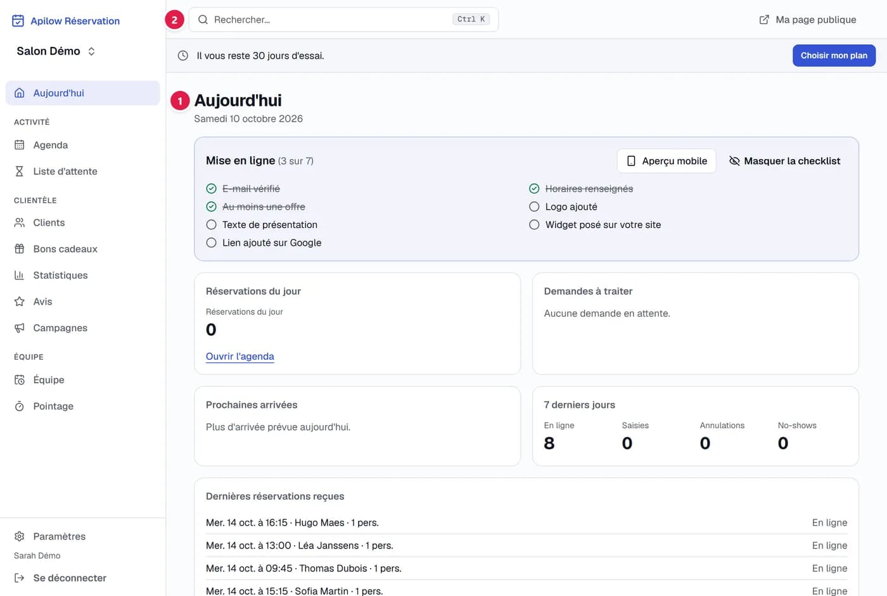
Task: Click the En ligne value 8
Action: pos(549,443)
